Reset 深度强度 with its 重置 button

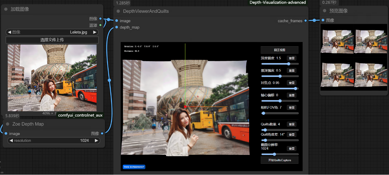(x=291, y=58)
